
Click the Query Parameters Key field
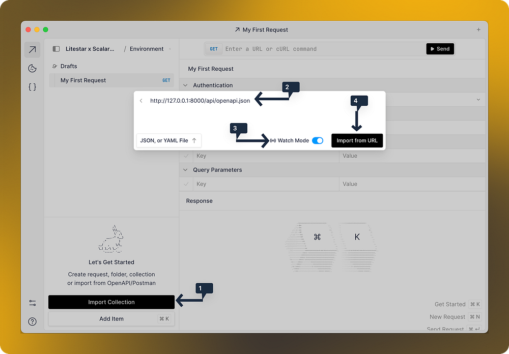click(266, 184)
